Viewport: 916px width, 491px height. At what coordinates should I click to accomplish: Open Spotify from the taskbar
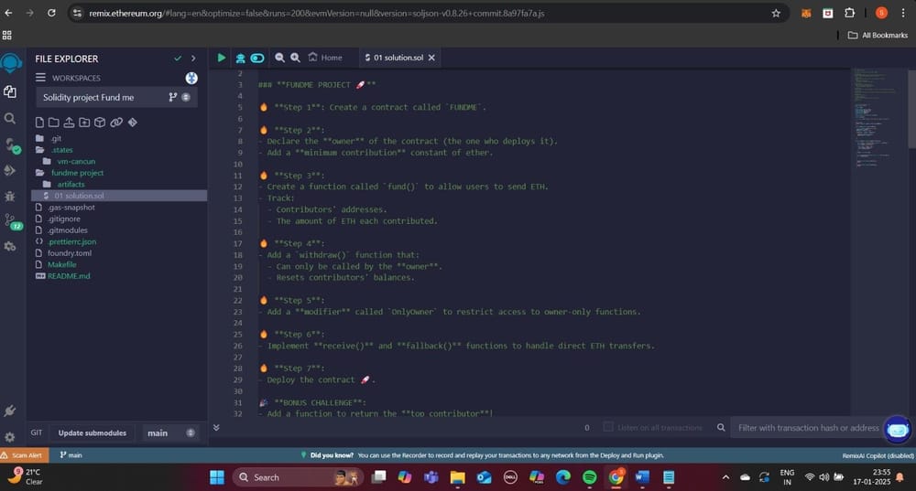pos(589,477)
